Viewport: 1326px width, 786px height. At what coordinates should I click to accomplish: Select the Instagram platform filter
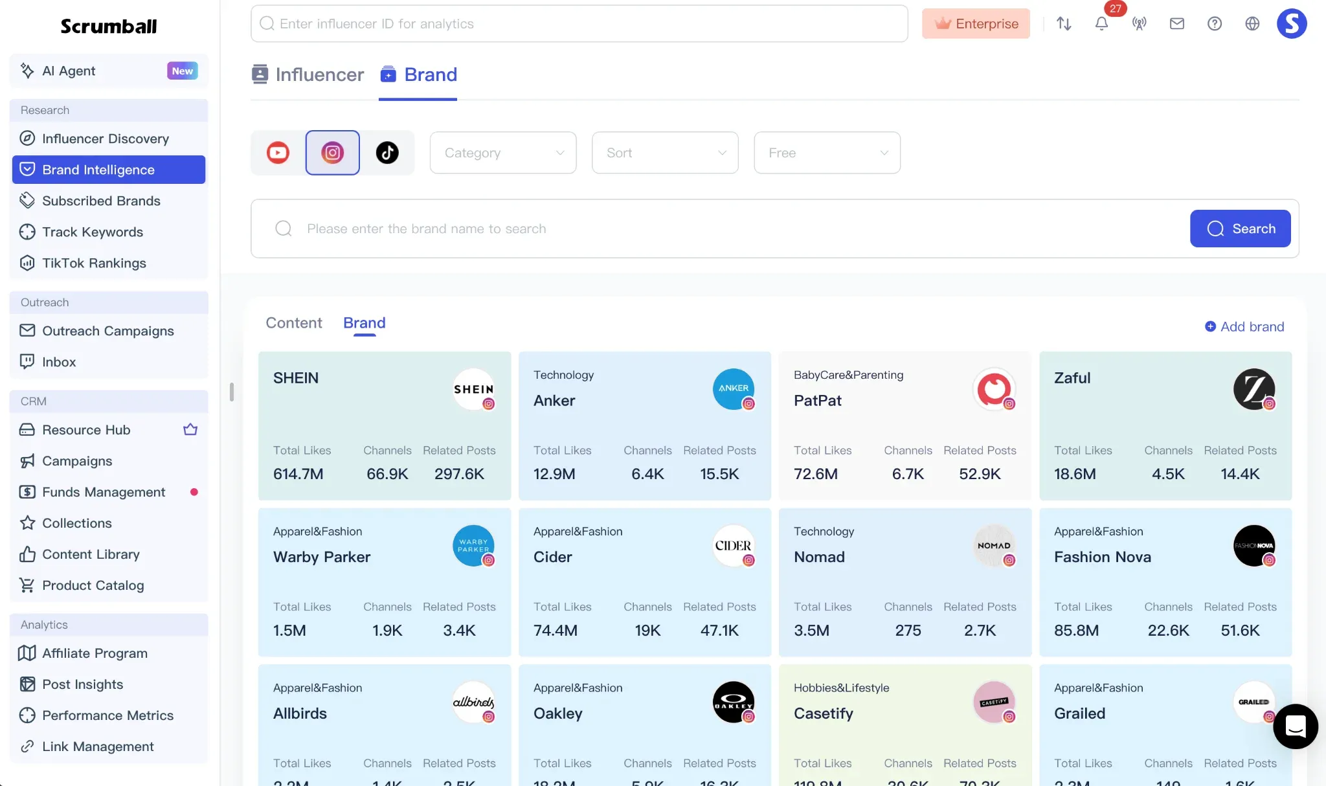(333, 153)
